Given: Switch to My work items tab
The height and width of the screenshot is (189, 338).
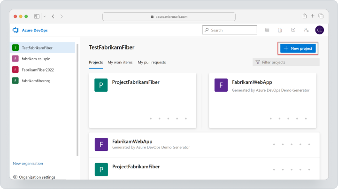Looking at the screenshot, I should coord(120,63).
